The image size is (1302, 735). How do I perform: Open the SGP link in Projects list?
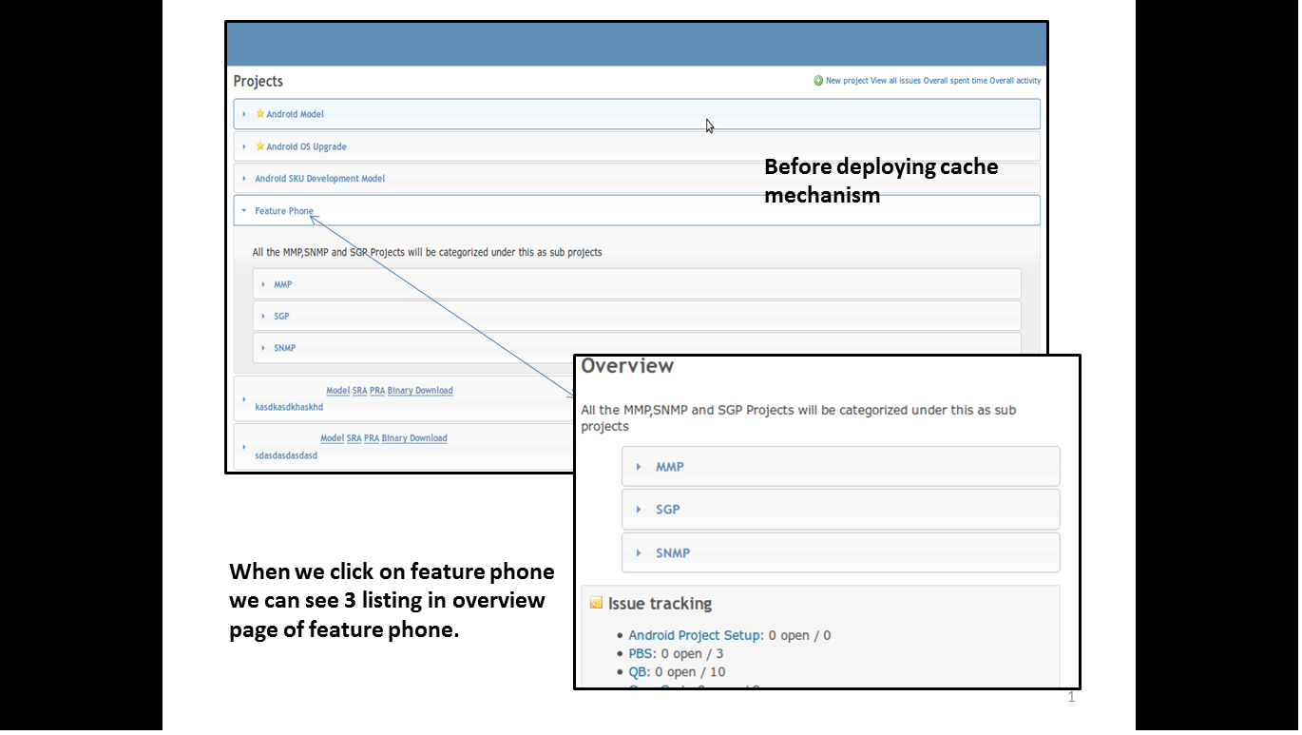click(x=281, y=317)
